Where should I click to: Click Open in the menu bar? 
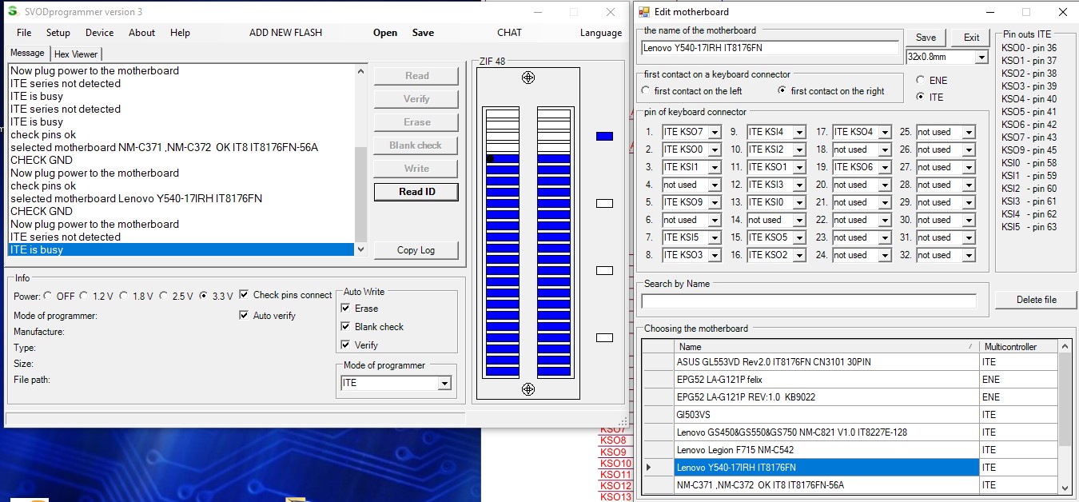tap(385, 33)
